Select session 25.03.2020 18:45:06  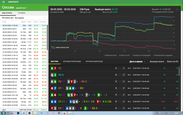[24, 79]
